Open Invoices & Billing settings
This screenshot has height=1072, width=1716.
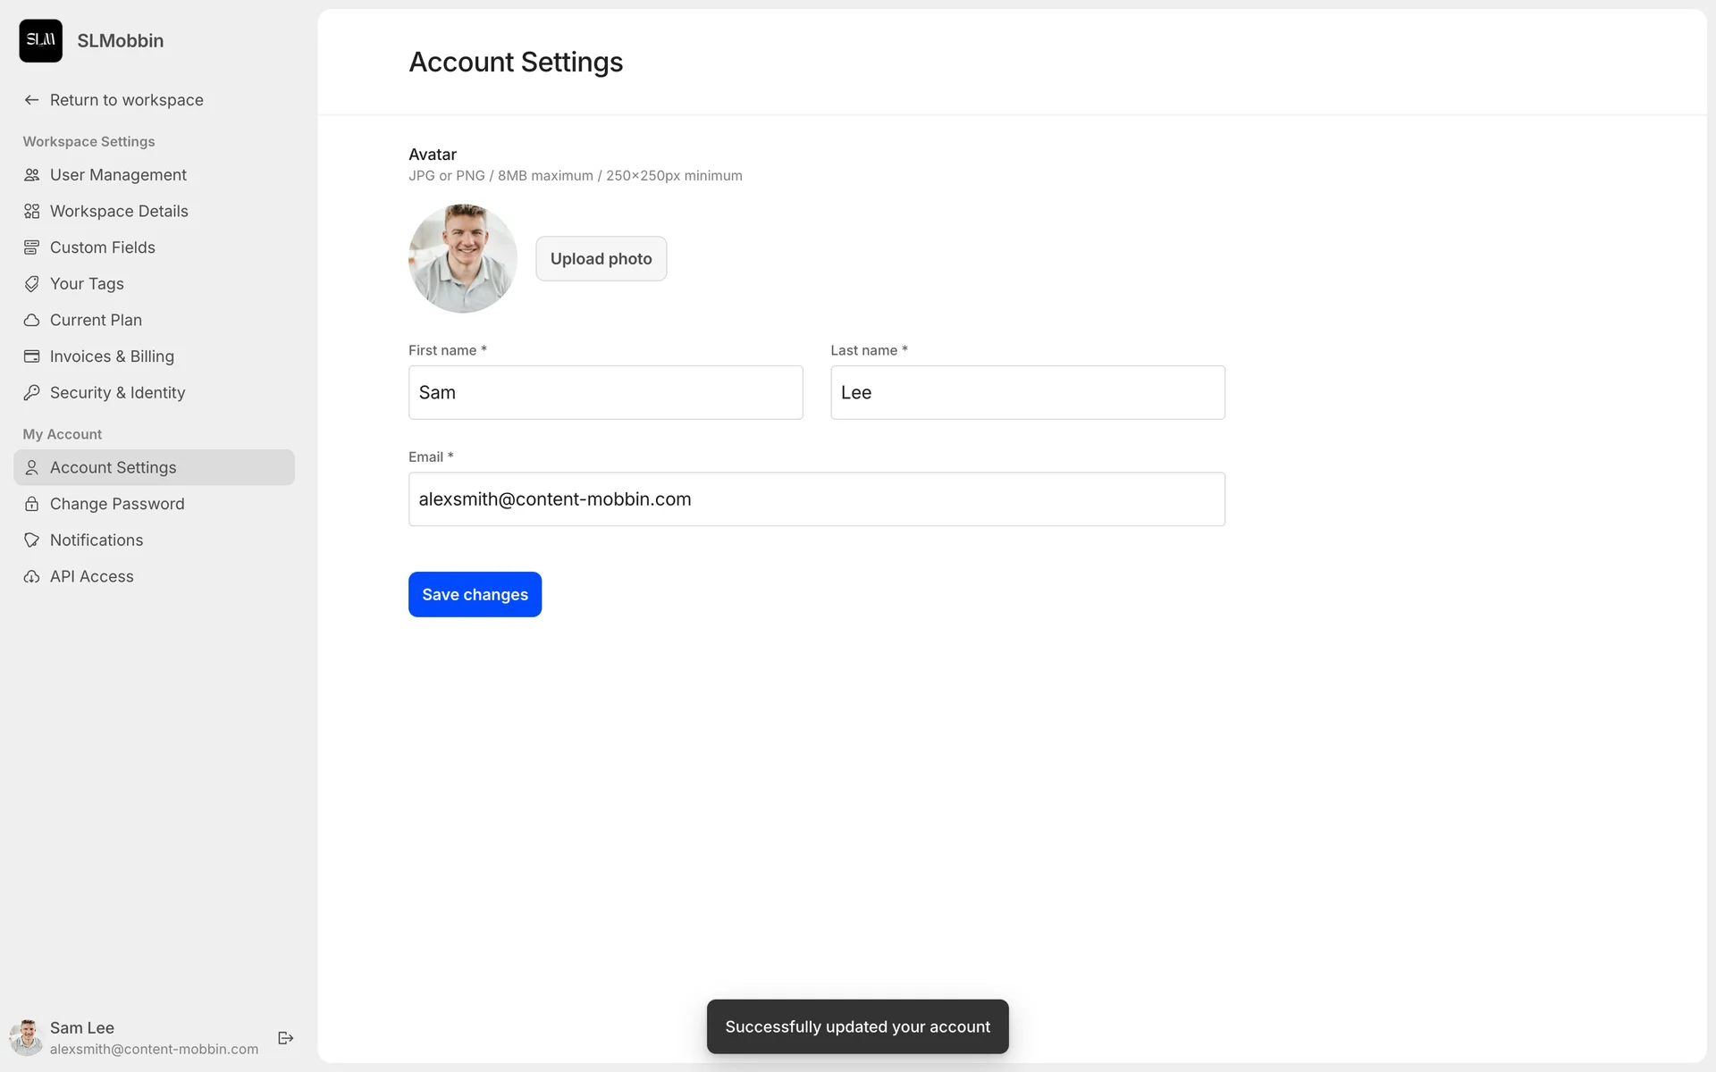coord(112,356)
